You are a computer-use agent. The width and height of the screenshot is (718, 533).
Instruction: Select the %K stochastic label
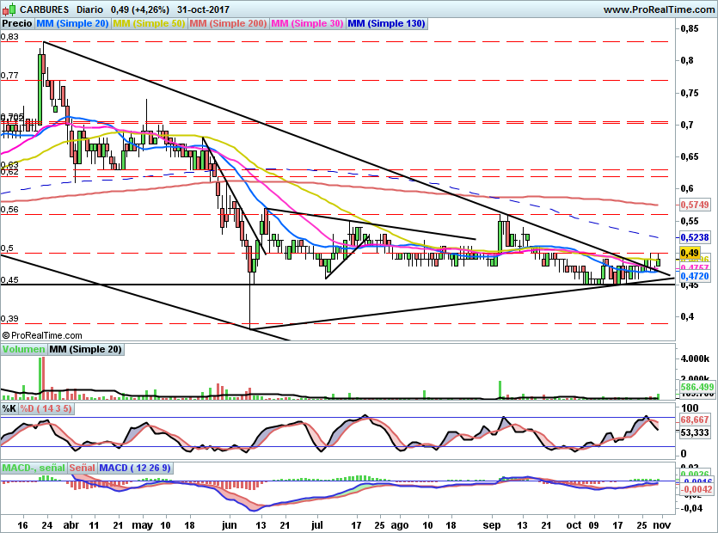(x=9, y=408)
